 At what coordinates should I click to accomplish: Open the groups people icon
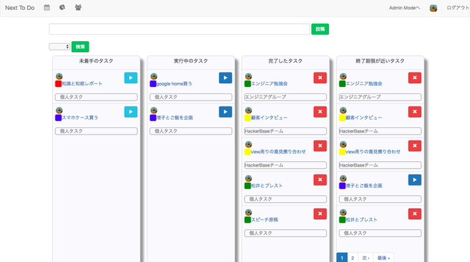(78, 7)
